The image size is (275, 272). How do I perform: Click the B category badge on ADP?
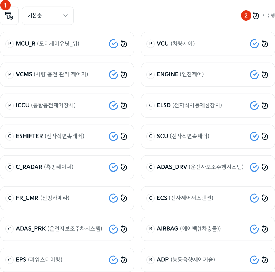151,260
